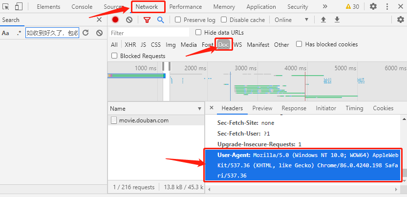Filter requests by CSS
The height and width of the screenshot is (197, 407).
pyautogui.click(x=156, y=44)
